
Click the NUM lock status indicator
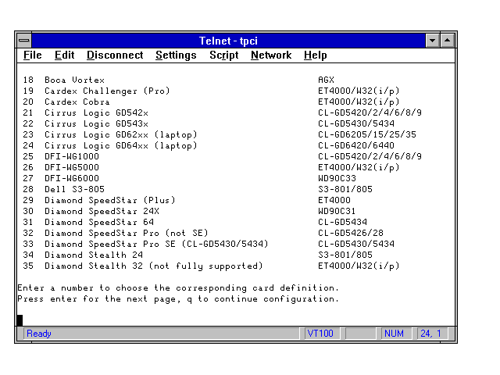point(395,334)
